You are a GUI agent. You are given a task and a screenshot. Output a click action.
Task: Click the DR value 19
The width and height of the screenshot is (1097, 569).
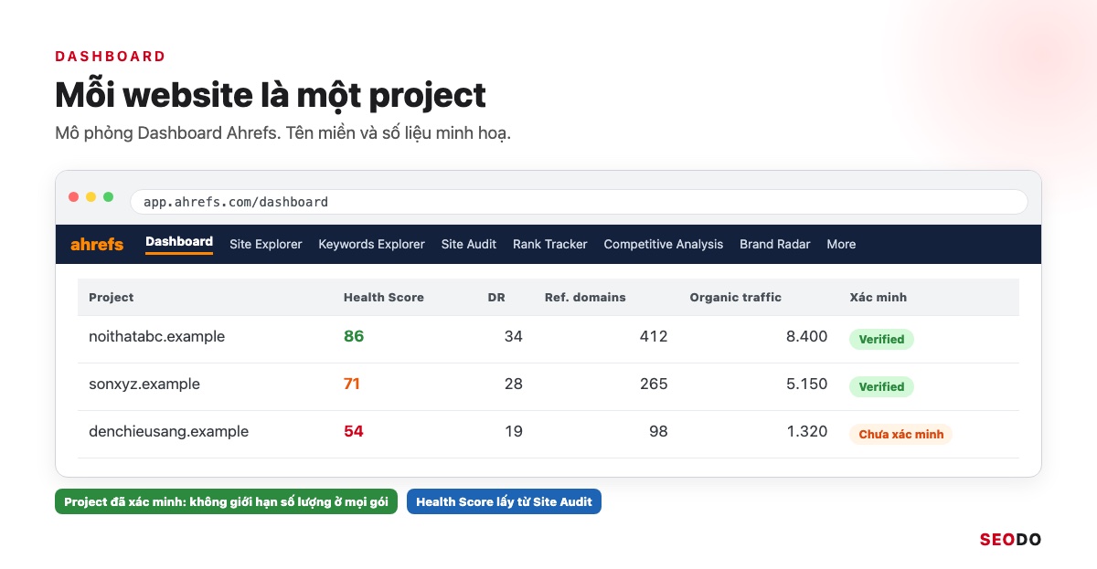[x=514, y=431]
